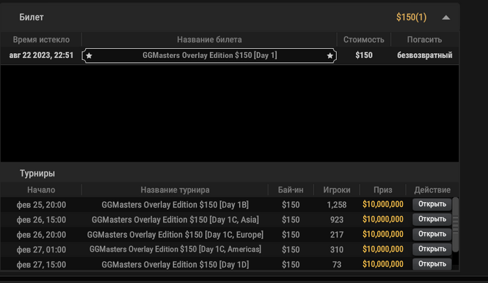The image size is (488, 283).
Task: Click the left star on the ticket badge
Action: [89, 56]
